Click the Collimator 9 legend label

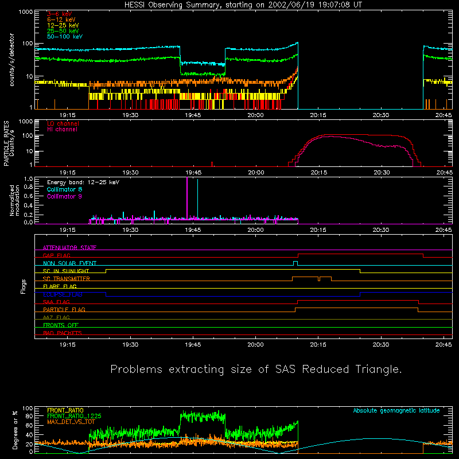(64, 196)
